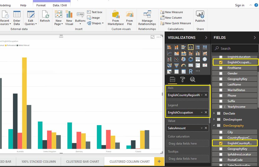Insert a Matrix visual
This screenshot has width=259, height=167.
[184, 71]
